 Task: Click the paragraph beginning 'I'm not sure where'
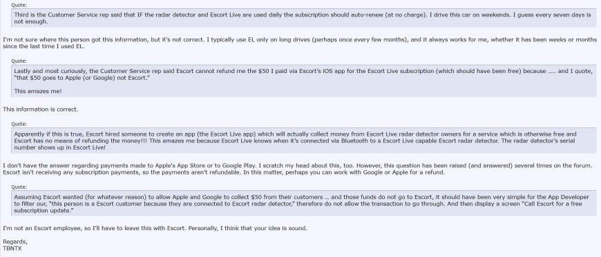point(300,43)
